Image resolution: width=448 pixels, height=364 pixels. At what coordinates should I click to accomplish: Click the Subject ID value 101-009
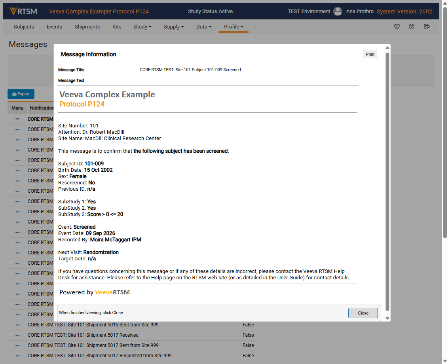tap(94, 164)
